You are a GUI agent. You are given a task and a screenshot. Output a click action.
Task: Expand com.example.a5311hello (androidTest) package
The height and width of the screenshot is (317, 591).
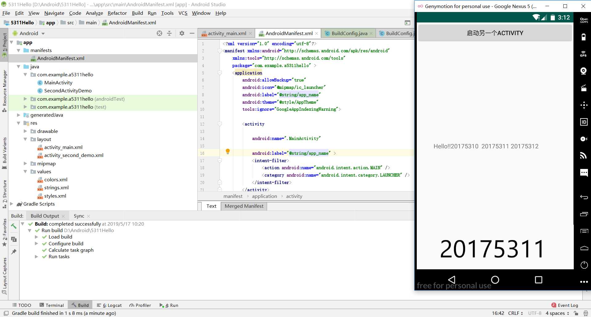pyautogui.click(x=25, y=99)
